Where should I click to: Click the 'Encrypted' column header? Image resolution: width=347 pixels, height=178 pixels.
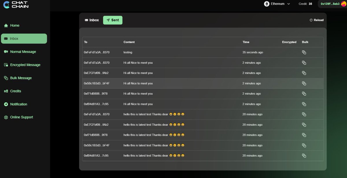(289, 42)
